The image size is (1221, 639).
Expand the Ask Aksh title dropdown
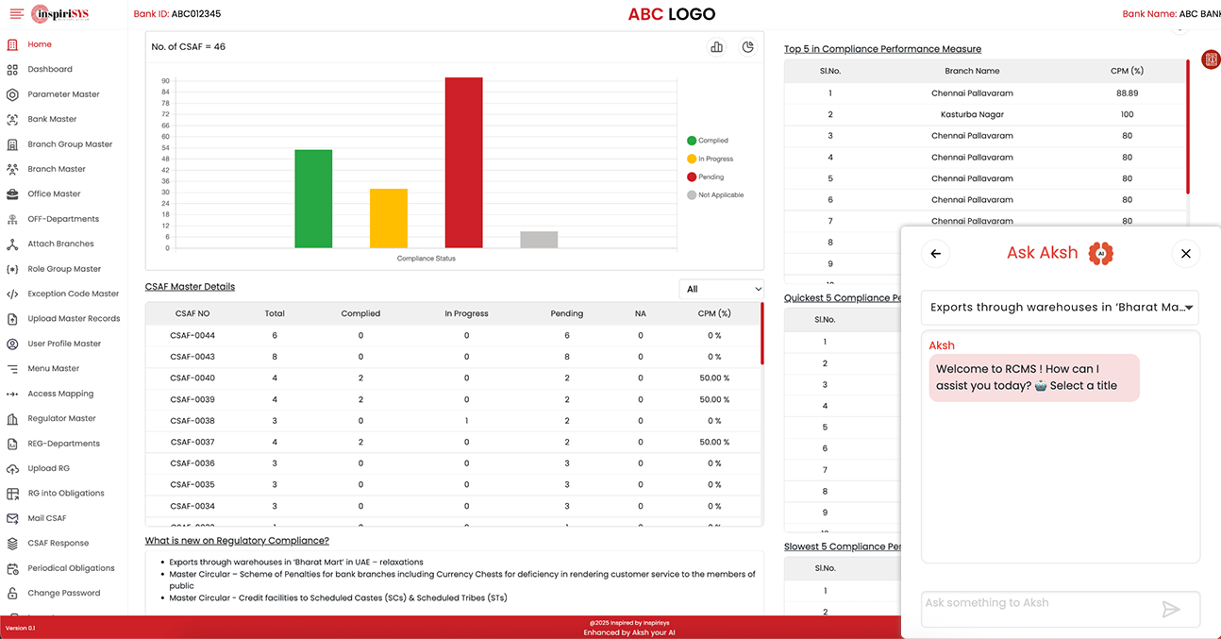pyautogui.click(x=1060, y=307)
